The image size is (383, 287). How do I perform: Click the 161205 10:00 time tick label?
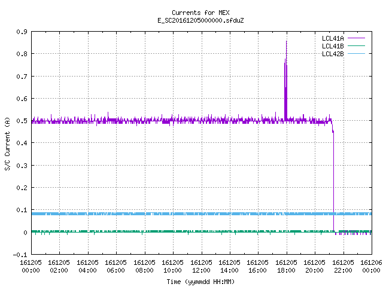tap(173, 267)
